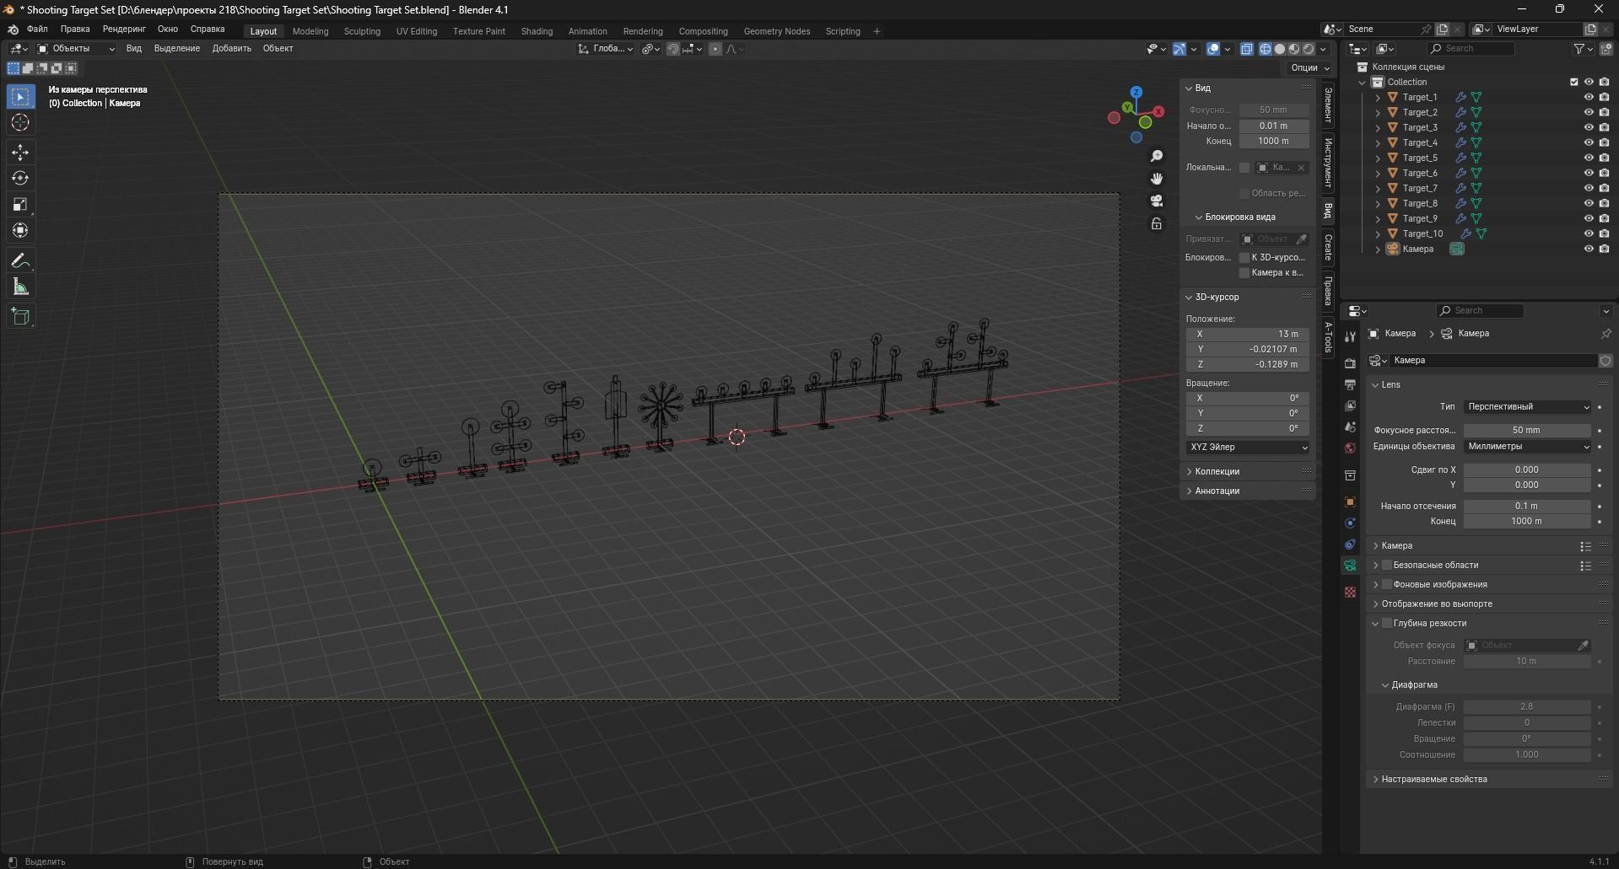This screenshot has width=1619, height=869.
Task: Enable the Безопасные области checkbox
Action: [x=1387, y=566]
